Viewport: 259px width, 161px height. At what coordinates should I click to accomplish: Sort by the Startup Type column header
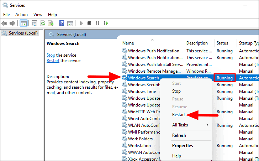[x=249, y=43]
